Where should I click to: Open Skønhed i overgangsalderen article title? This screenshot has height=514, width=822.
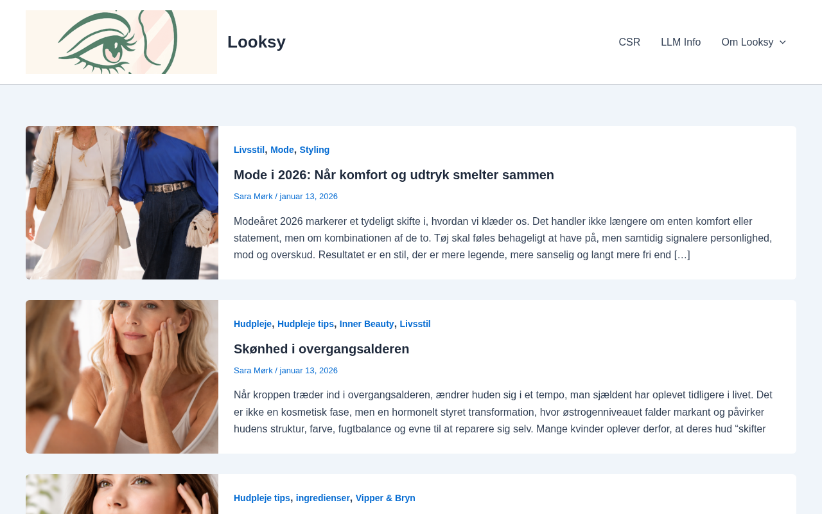(321, 349)
